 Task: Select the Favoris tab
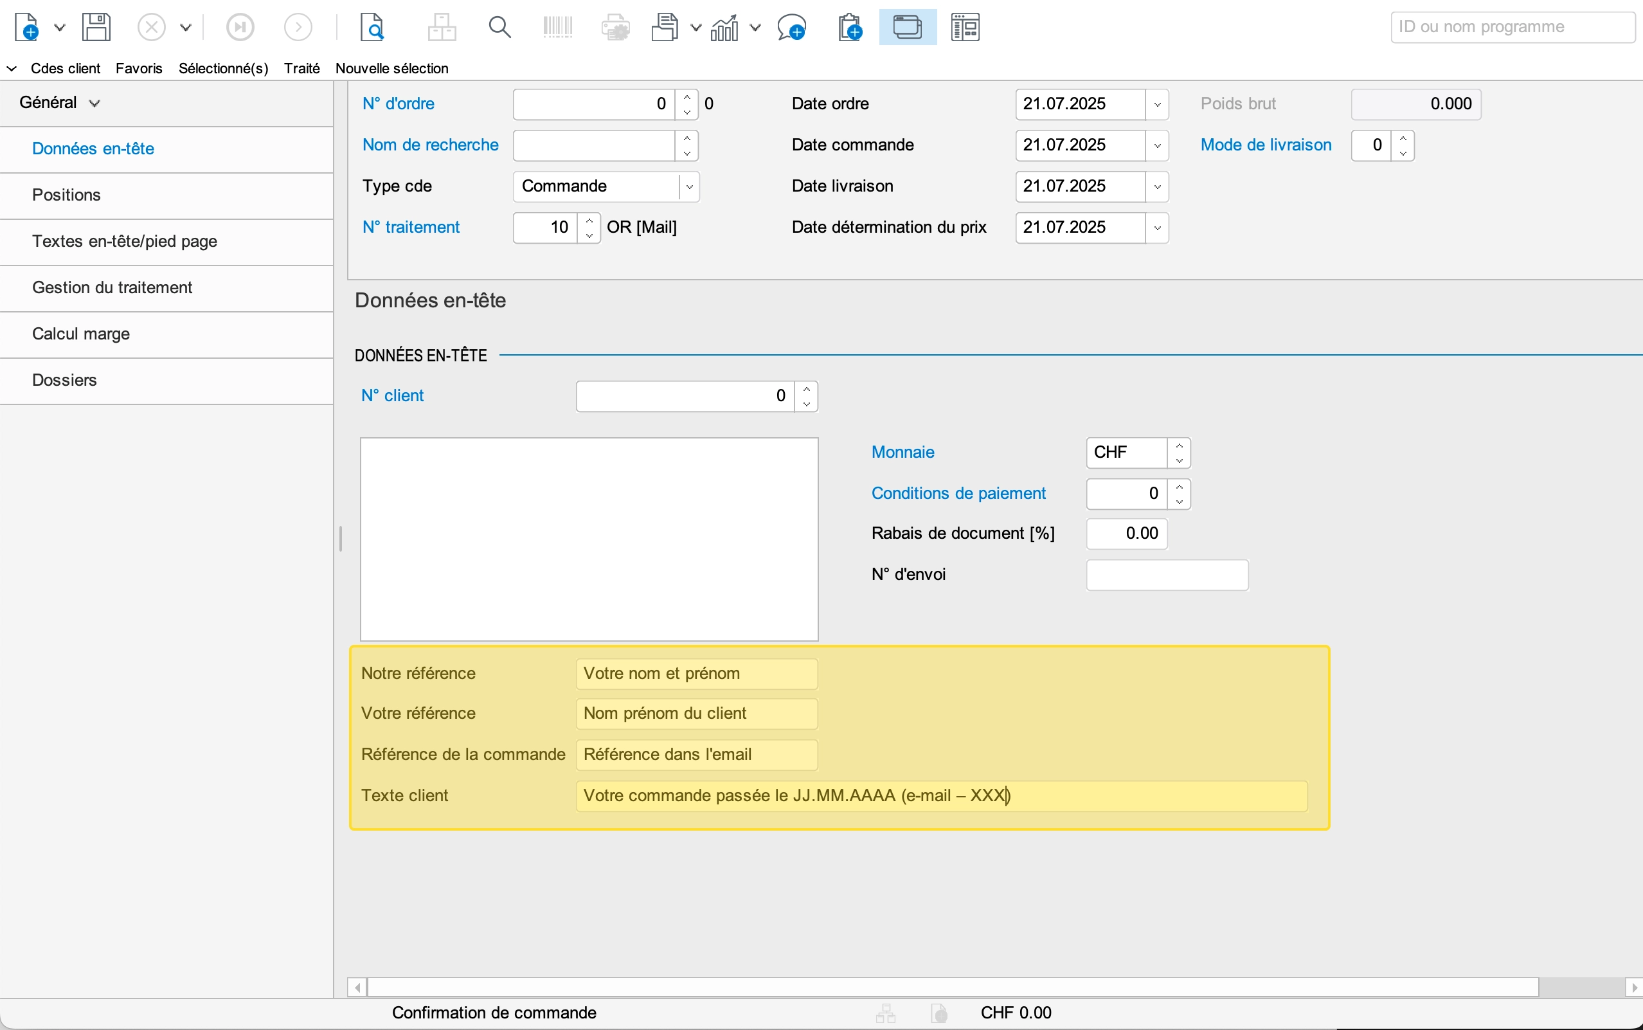[139, 68]
